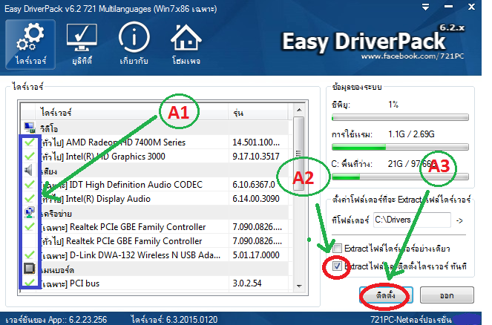Open the www.facebook.com/721PC link
The image size is (492, 325).
tap(413, 56)
